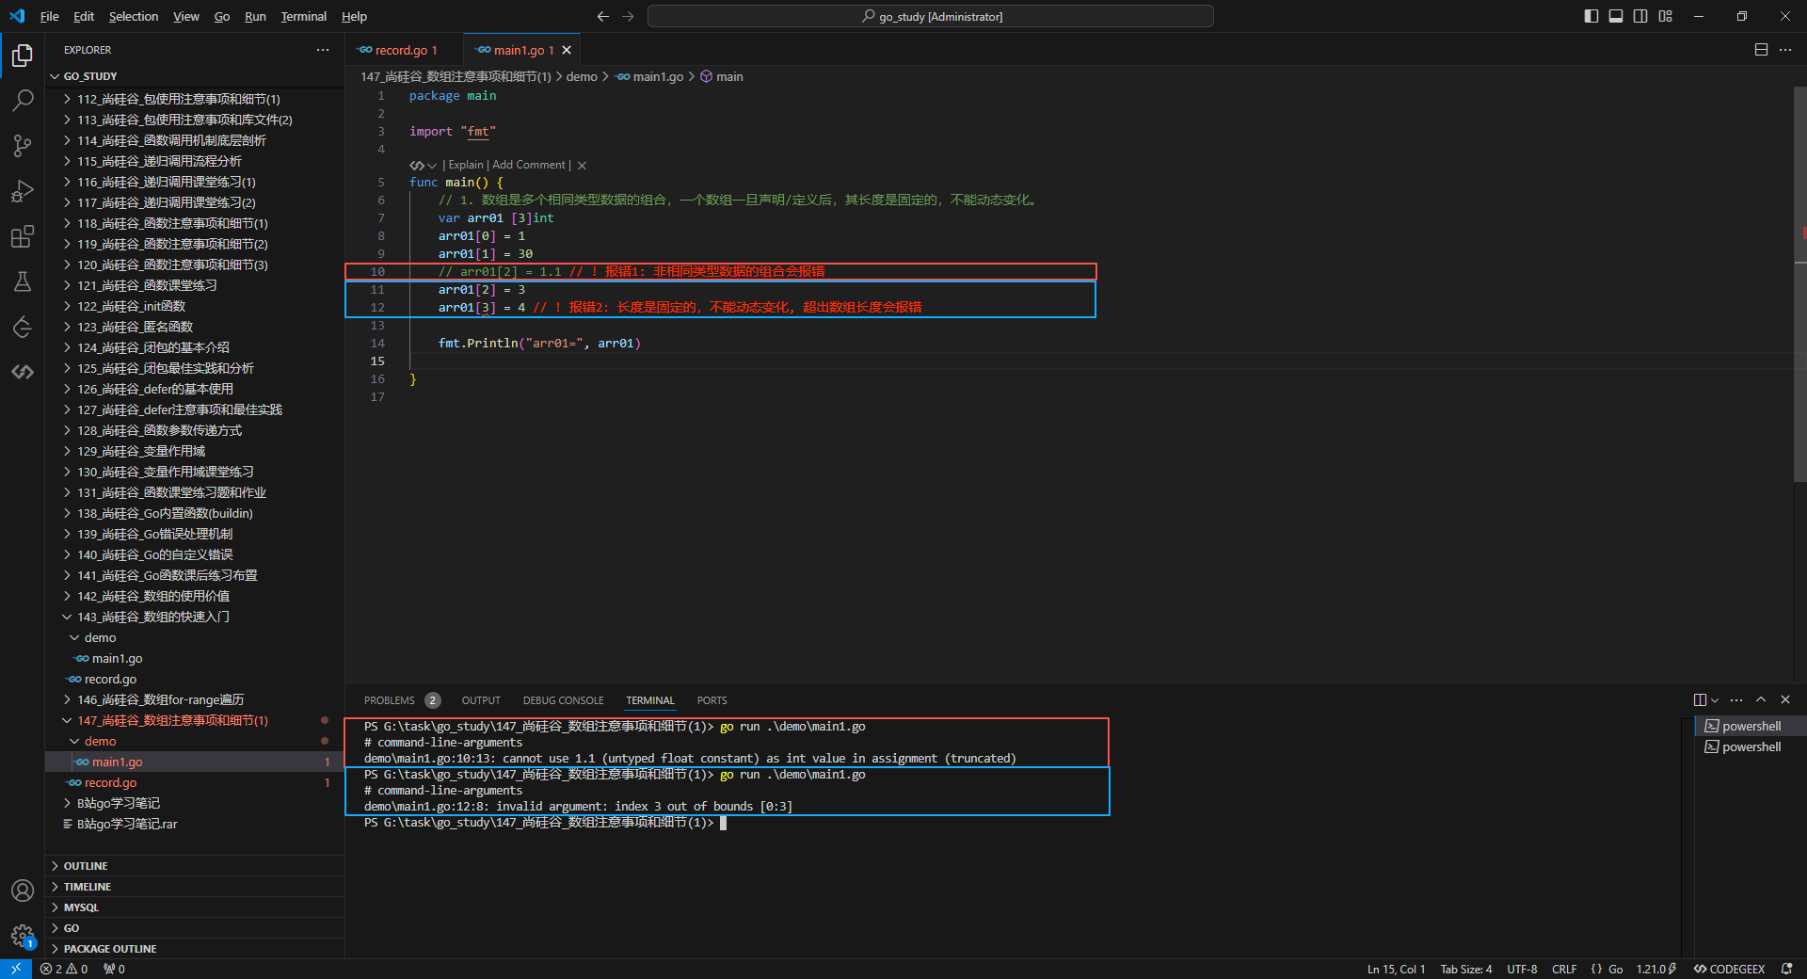
Task: Select the second powershell terminal instance
Action: pyautogui.click(x=1751, y=746)
